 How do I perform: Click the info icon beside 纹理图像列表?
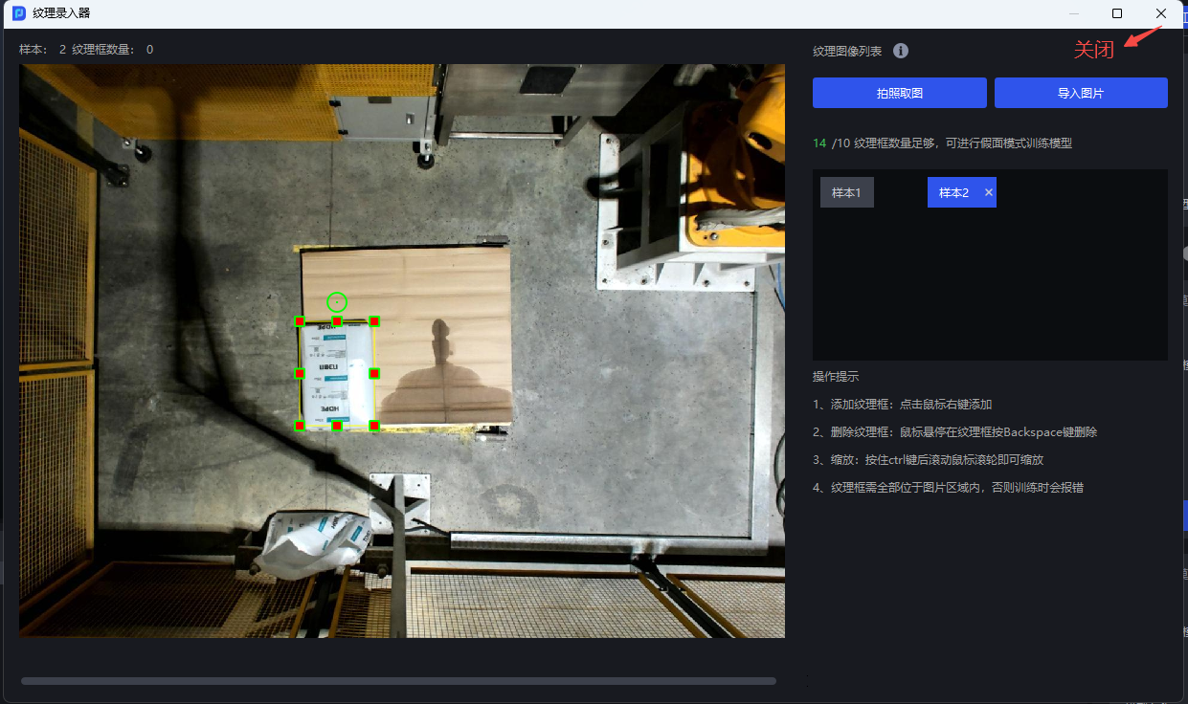[x=901, y=52]
